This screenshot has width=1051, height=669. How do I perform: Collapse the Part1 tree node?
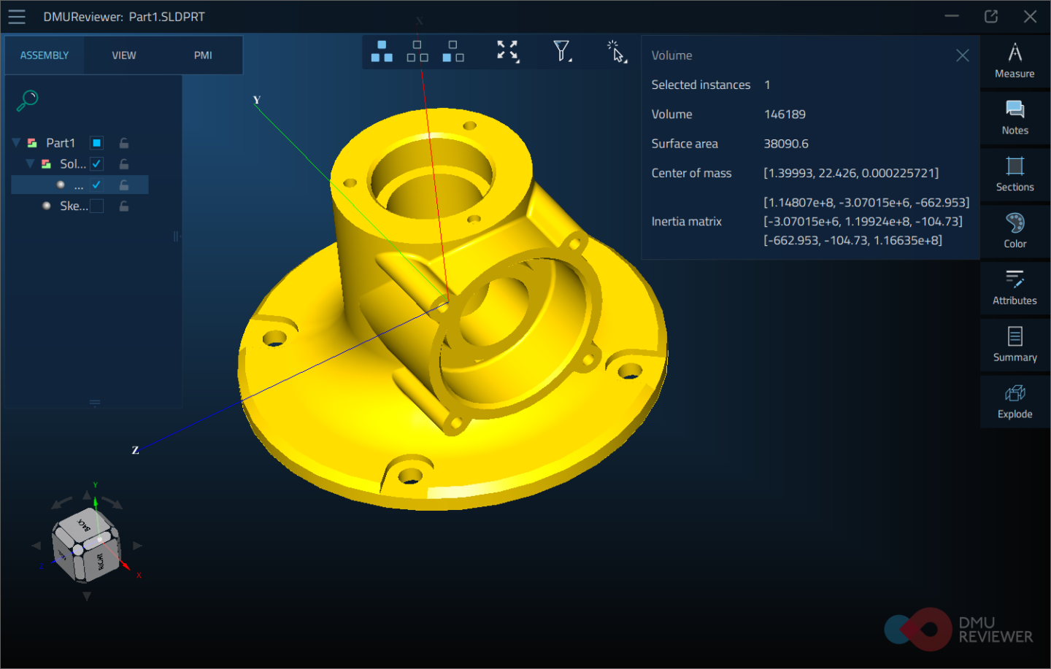(15, 142)
